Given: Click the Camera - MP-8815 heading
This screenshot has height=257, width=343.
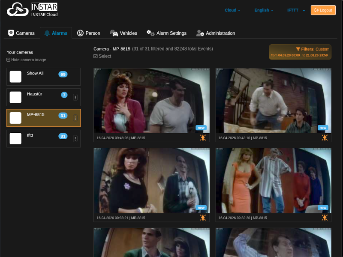Looking at the screenshot, I should point(112,49).
